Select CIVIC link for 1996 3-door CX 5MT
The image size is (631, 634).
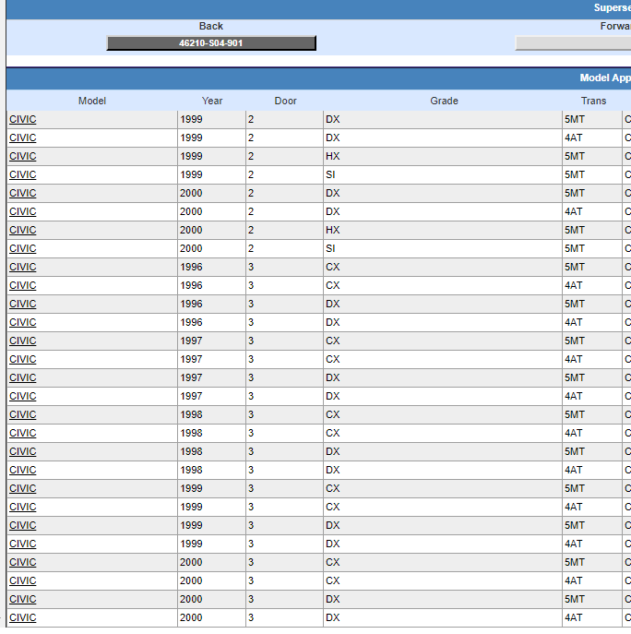(23, 267)
